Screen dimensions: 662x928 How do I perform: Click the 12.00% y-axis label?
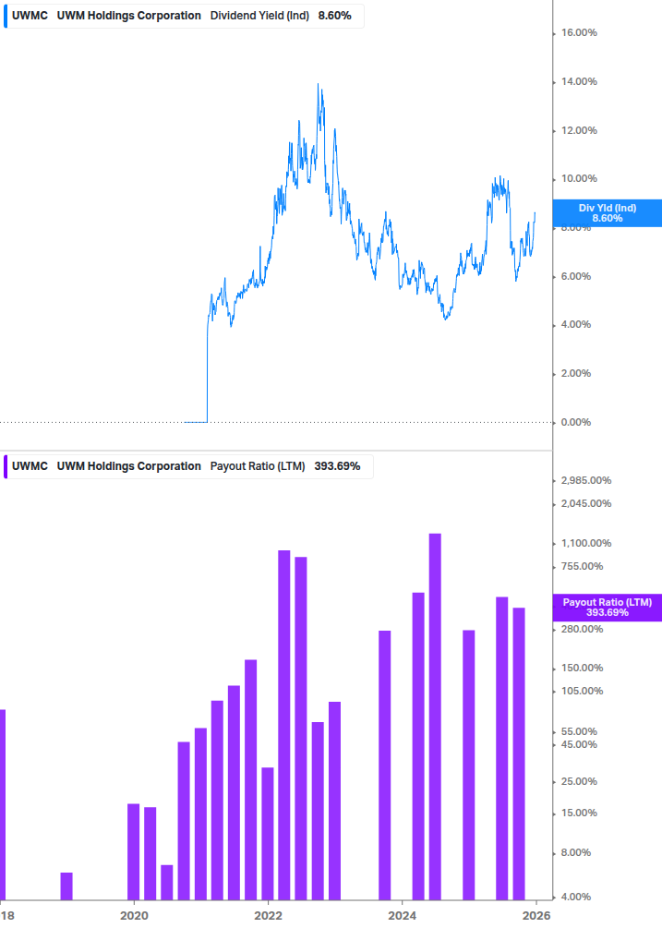pyautogui.click(x=579, y=131)
